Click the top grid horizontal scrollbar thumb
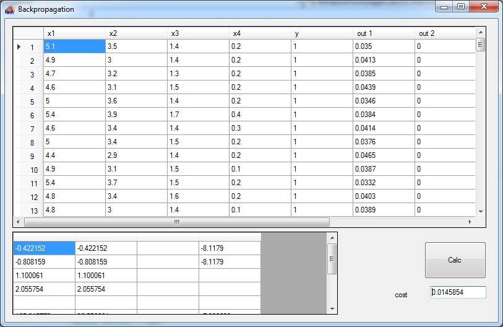The height and width of the screenshot is (327, 503). [x=176, y=222]
